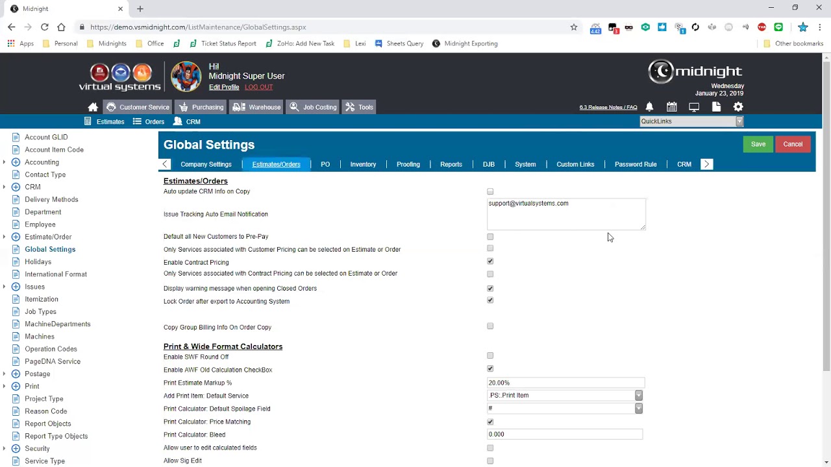
Task: Open the 6.3 Release Notes / FAQ link
Action: 608,108
